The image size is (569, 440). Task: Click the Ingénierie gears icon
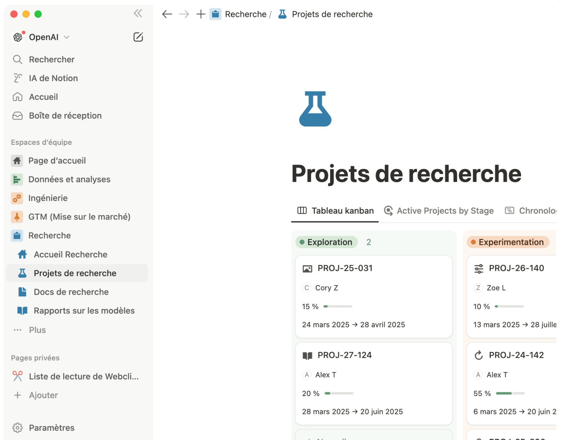click(17, 198)
